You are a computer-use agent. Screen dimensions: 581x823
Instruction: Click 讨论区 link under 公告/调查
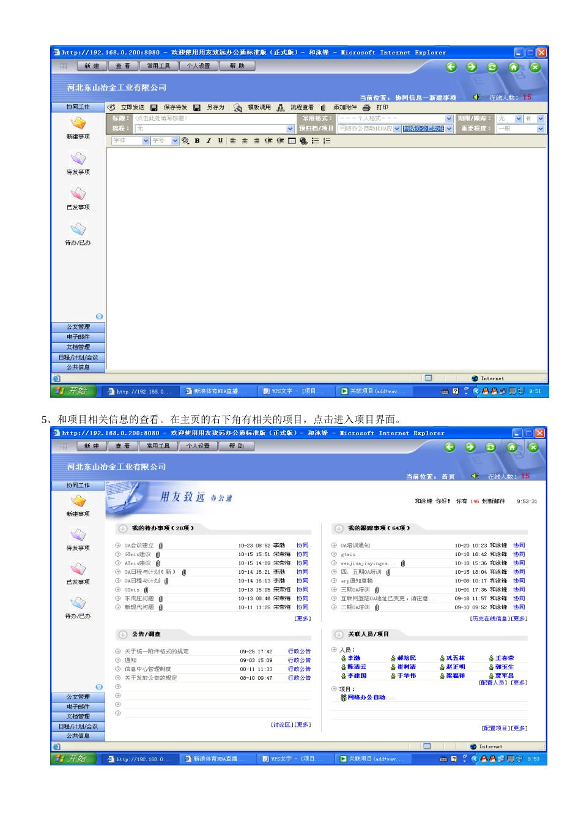[282, 725]
